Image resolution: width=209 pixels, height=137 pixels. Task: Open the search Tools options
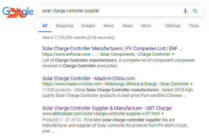click(x=194, y=26)
